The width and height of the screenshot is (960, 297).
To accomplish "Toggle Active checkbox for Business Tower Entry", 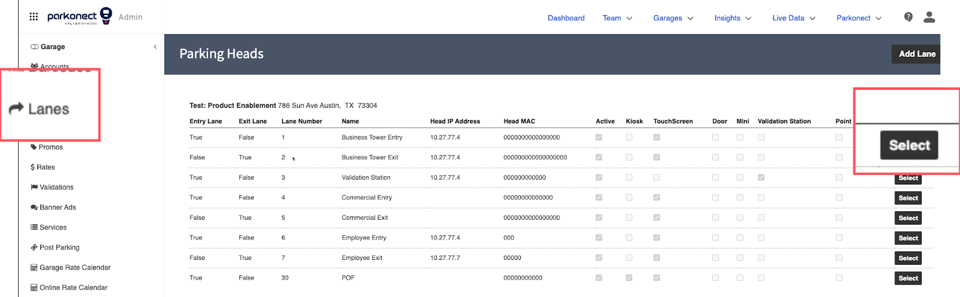I will pyautogui.click(x=599, y=137).
